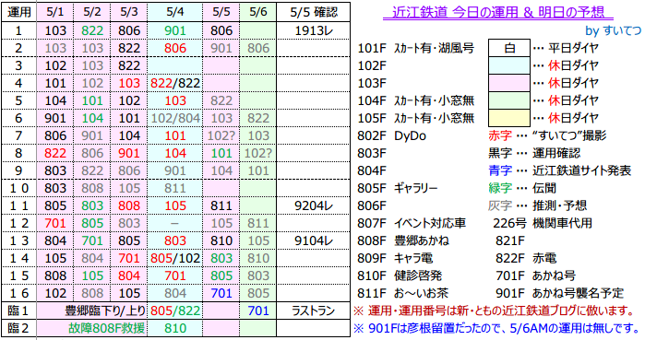Image resolution: width=645 pixels, height=340 pixels.
Task: Click the ラストラン cell in row 臨1
Action: click(x=314, y=311)
